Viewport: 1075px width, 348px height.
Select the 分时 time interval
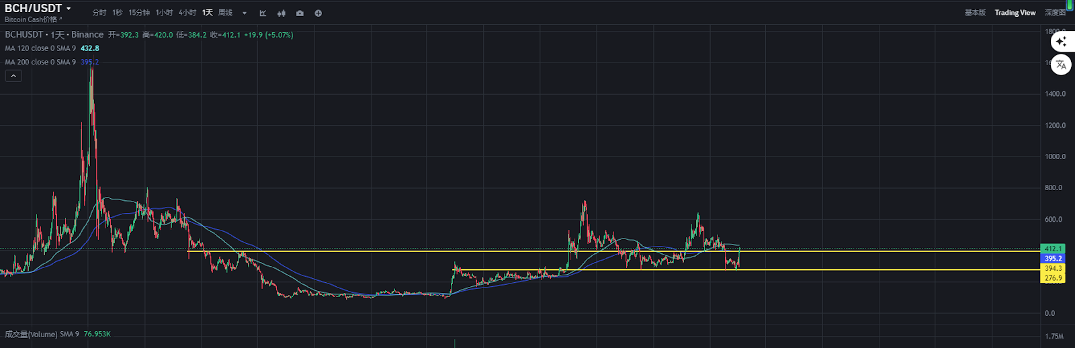tap(99, 13)
